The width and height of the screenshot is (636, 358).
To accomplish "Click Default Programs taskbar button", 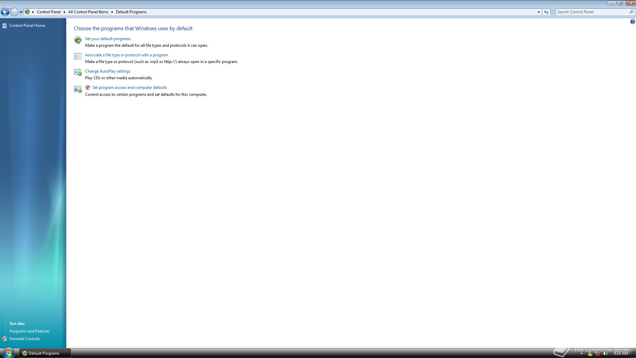I will [x=44, y=353].
